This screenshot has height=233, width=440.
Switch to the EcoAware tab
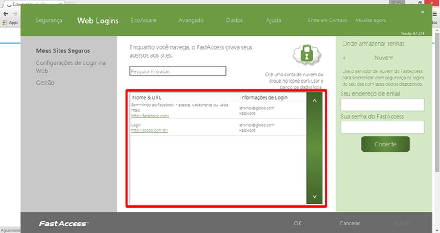[143, 20]
